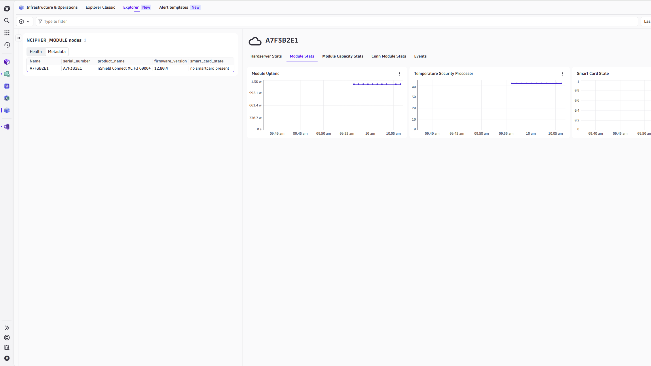The height and width of the screenshot is (366, 651).
Task: Open Module Uptime chart options menu
Action: 400,74
